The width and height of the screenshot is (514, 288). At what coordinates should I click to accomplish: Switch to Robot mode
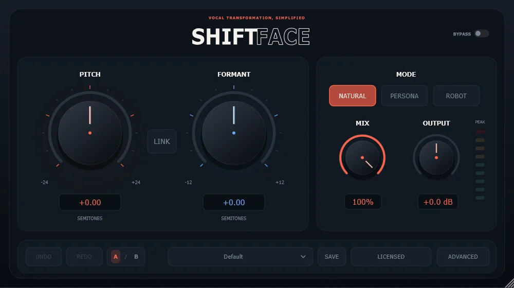[x=456, y=96]
